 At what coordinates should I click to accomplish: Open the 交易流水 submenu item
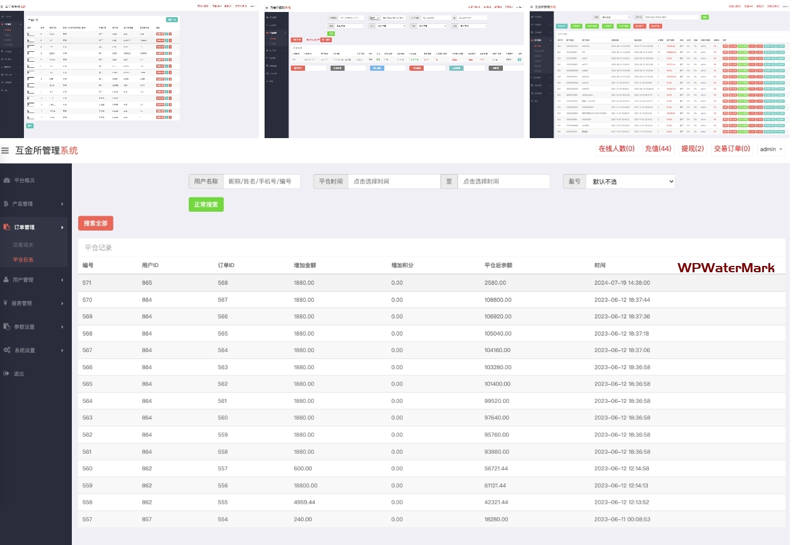tap(23, 245)
